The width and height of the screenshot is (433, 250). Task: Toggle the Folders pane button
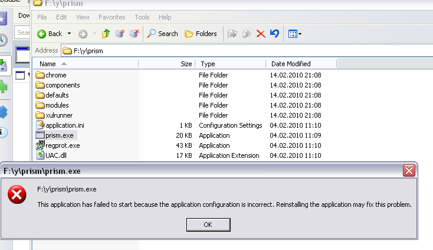(x=201, y=34)
